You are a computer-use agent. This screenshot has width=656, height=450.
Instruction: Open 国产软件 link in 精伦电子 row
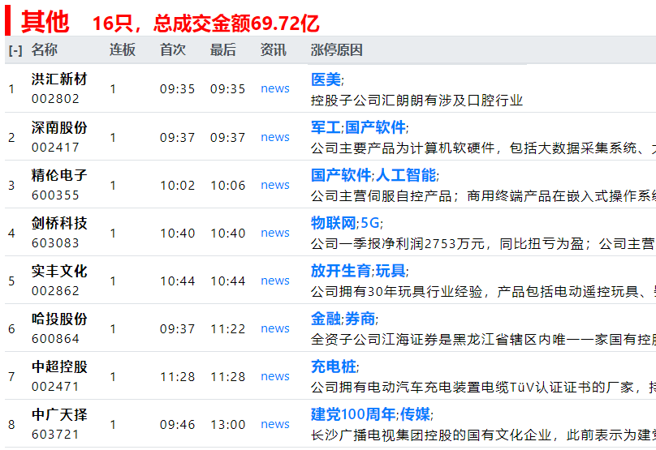341,175
